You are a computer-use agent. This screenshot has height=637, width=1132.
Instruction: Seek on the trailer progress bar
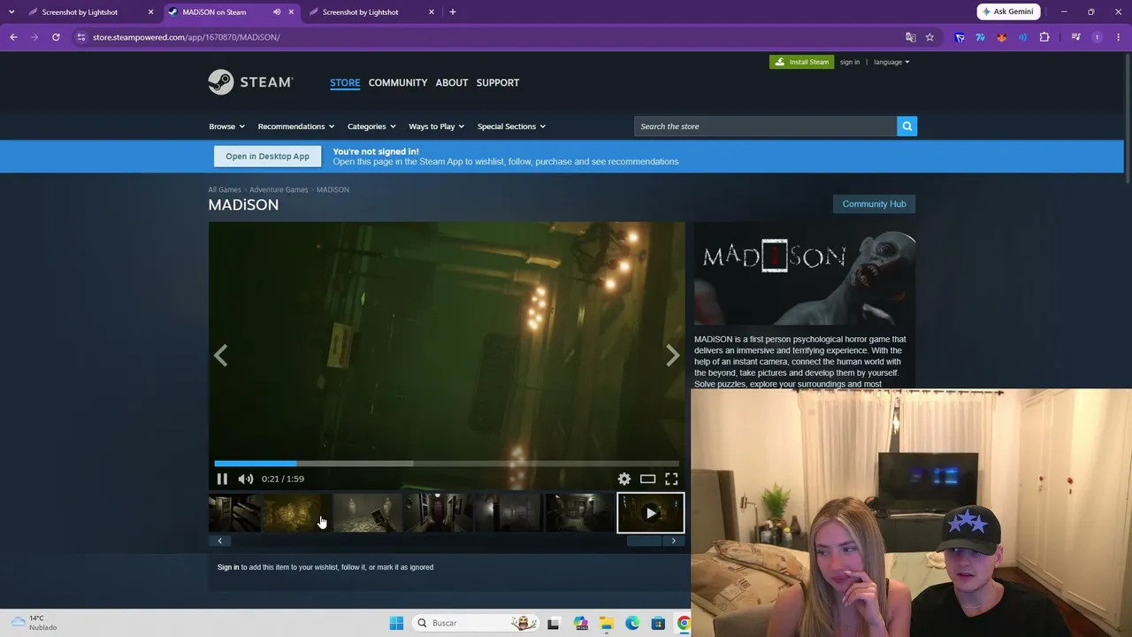447,463
